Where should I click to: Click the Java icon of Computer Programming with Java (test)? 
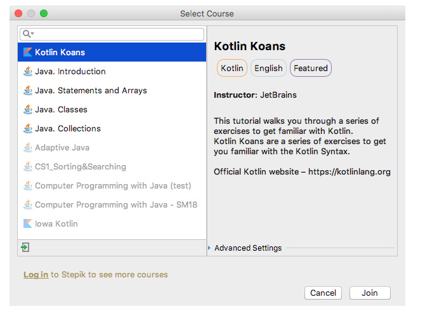(x=27, y=185)
